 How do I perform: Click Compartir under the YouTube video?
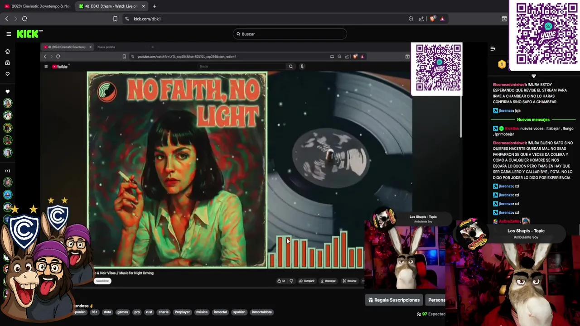pos(307,281)
